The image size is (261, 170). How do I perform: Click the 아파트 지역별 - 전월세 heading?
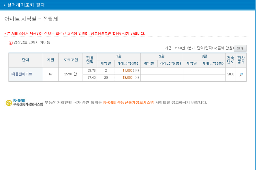click(x=31, y=19)
